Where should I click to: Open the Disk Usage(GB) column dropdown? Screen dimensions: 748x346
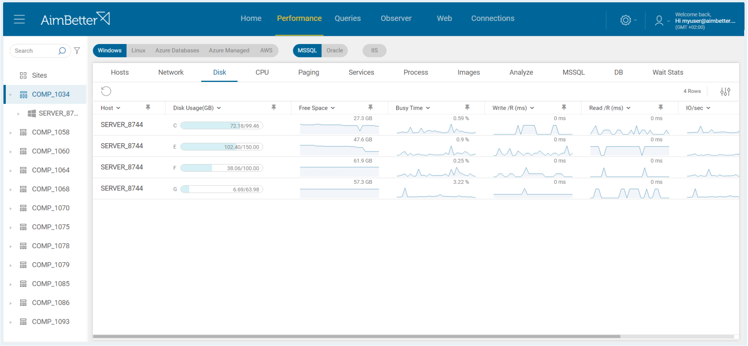(219, 108)
